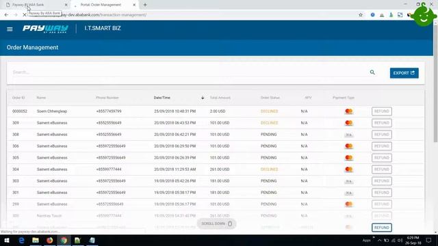This screenshot has width=438, height=246.
Task: Click the taskbar volume icon
Action: coord(400,241)
